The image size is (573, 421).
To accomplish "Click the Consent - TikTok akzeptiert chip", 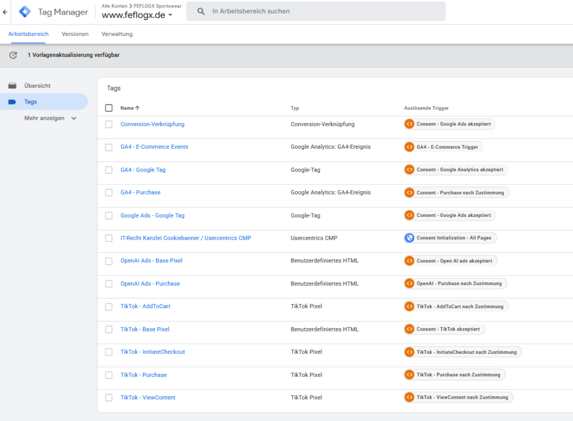I will tap(444, 329).
